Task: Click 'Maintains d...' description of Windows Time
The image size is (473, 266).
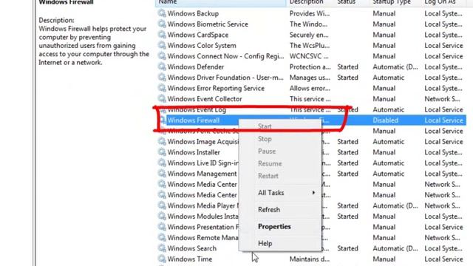Action: pos(310,259)
